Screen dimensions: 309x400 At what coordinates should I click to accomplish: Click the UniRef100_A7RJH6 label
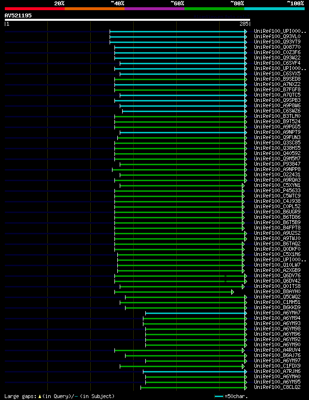[x=277, y=371]
